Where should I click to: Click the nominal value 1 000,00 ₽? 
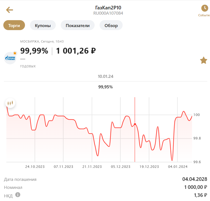pos(196,187)
